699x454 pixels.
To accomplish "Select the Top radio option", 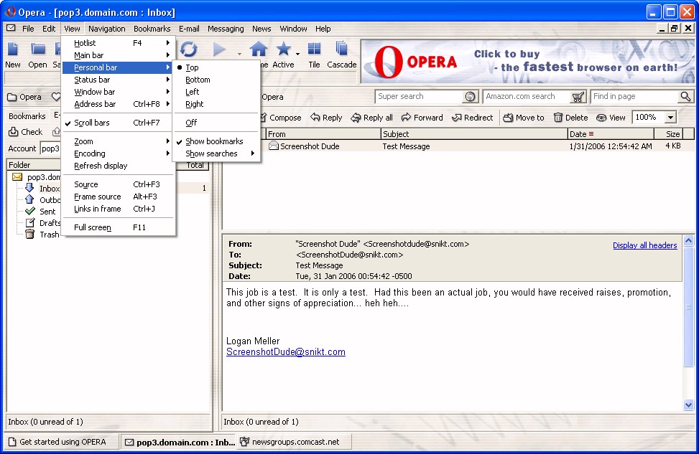I will click(x=192, y=67).
